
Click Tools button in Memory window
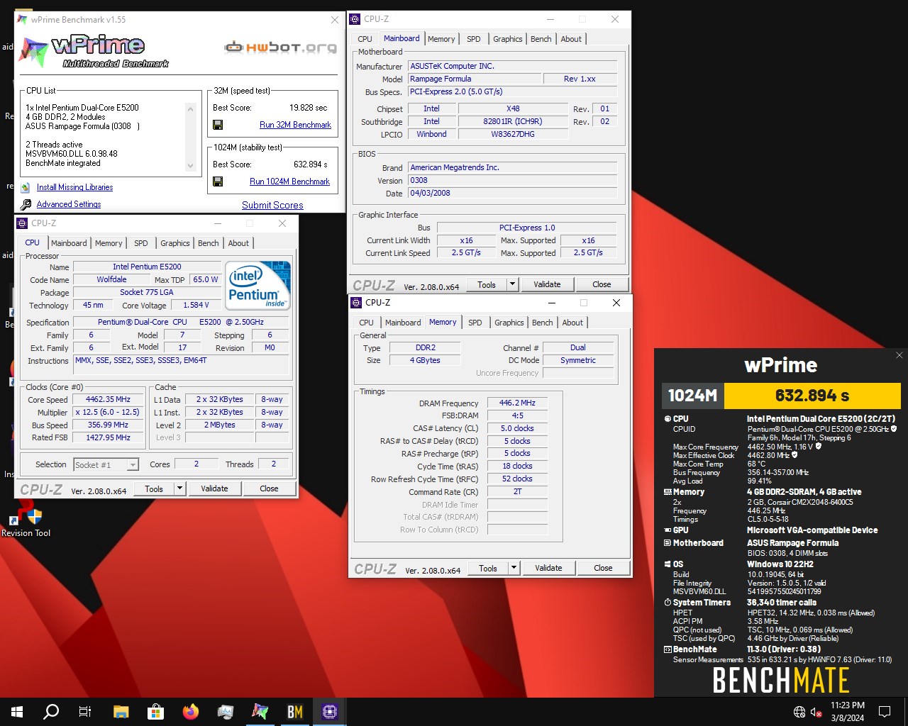coord(488,568)
